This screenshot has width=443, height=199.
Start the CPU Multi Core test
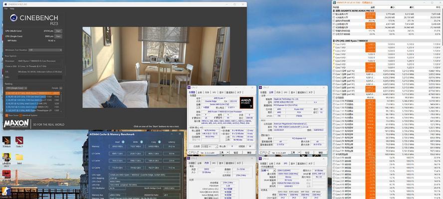58,31
